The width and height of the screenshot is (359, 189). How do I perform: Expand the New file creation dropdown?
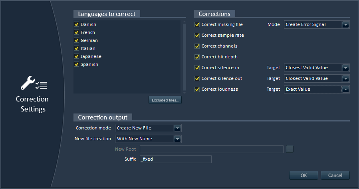pos(148,139)
